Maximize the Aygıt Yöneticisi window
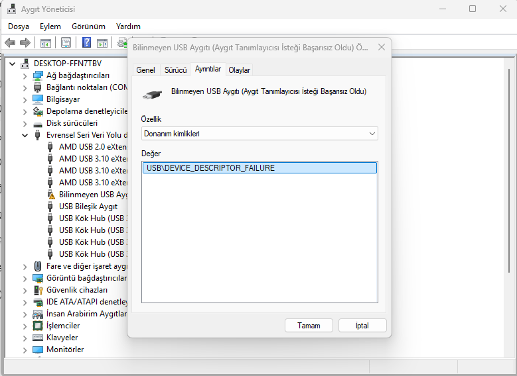The height and width of the screenshot is (376, 517). coord(473,9)
